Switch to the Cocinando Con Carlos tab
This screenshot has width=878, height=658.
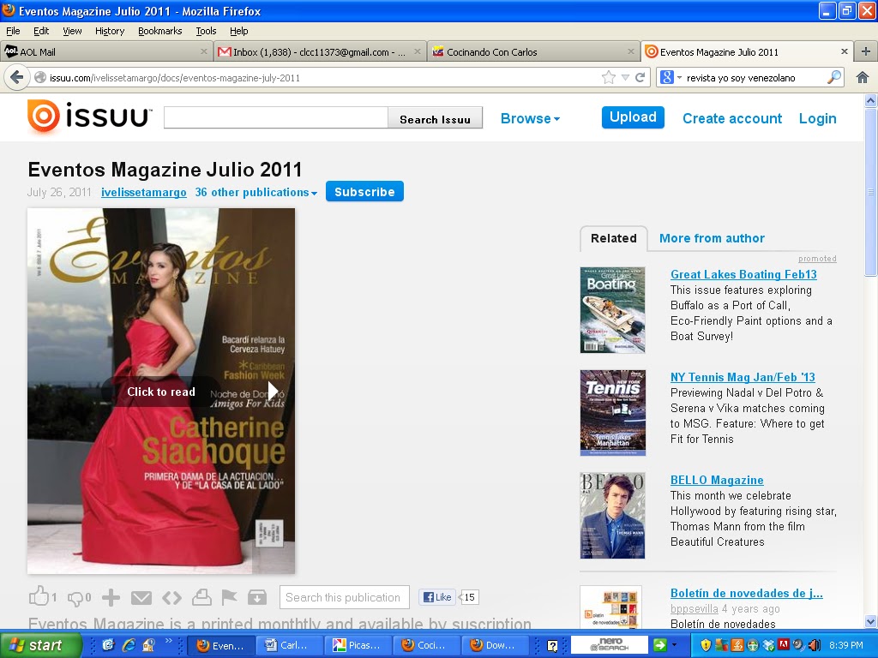[533, 52]
